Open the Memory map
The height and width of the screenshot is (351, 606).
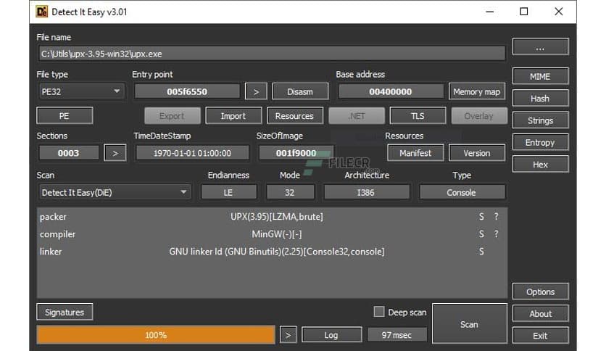[476, 91]
